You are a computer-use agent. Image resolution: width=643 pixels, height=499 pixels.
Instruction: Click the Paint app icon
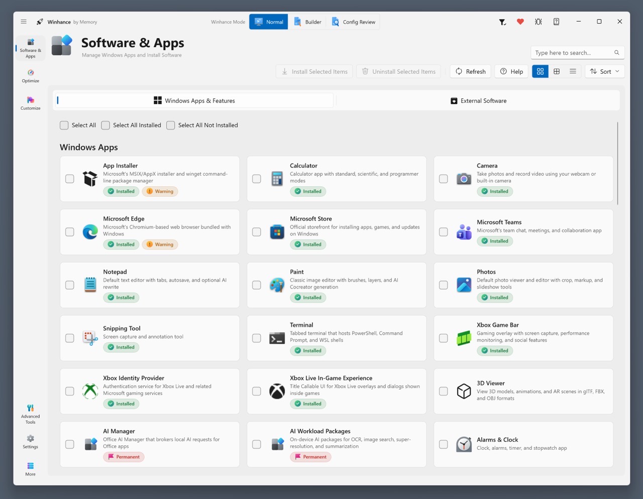click(277, 285)
